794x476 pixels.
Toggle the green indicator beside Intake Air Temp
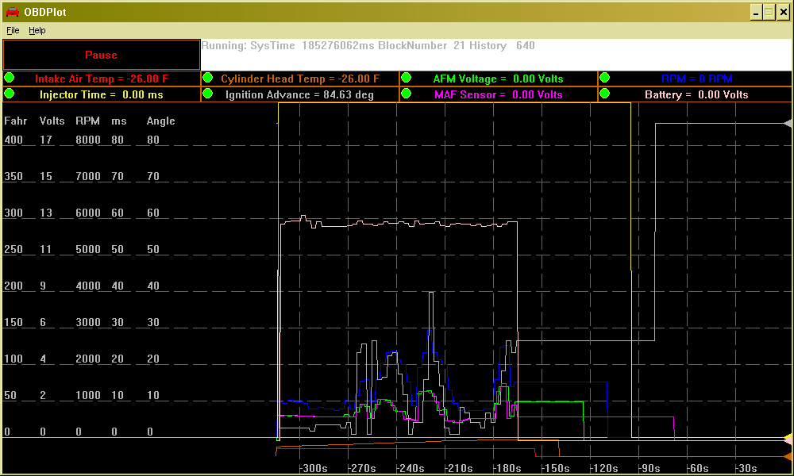pyautogui.click(x=10, y=78)
